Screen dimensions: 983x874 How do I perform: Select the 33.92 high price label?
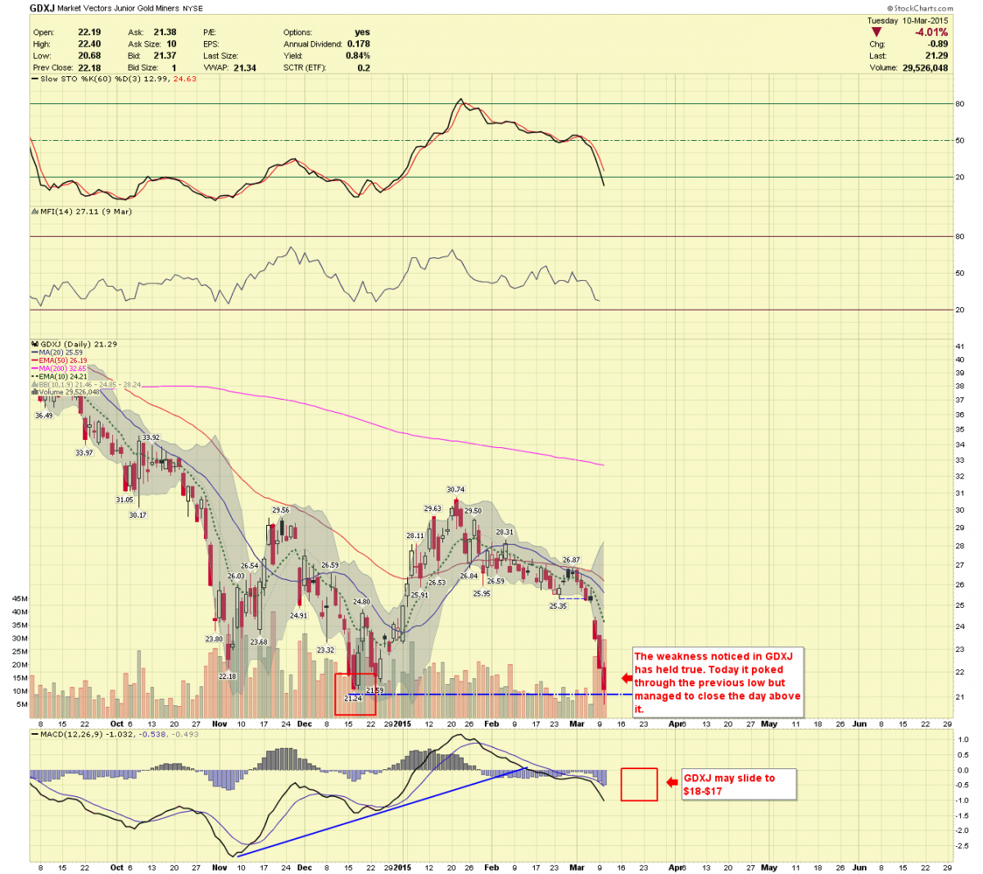tap(151, 437)
